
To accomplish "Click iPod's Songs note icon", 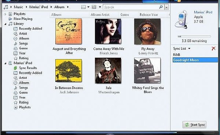I will 15,88.
